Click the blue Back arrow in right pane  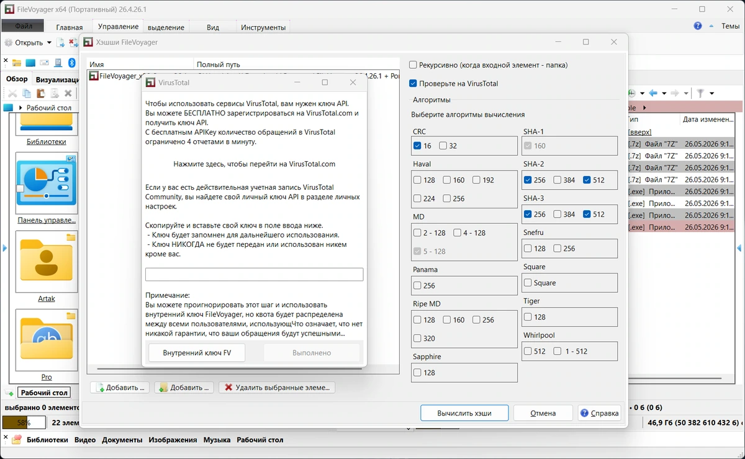click(x=653, y=93)
